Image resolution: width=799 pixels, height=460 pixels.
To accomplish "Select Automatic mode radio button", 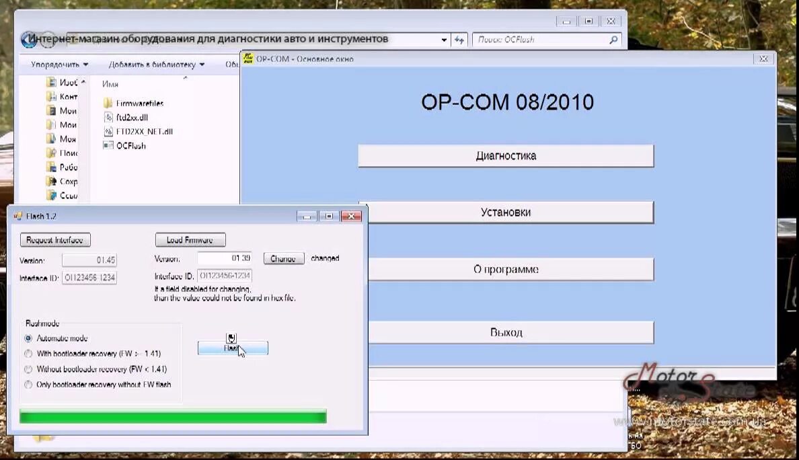I will (x=28, y=338).
